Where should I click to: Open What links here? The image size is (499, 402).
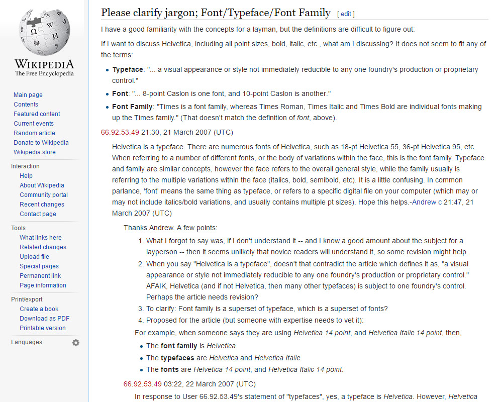tap(41, 238)
